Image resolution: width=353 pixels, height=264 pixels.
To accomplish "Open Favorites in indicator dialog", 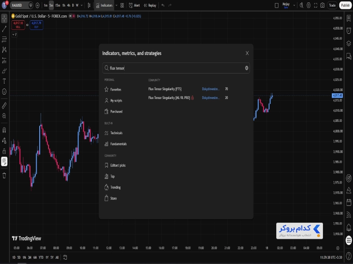I will [x=113, y=89].
